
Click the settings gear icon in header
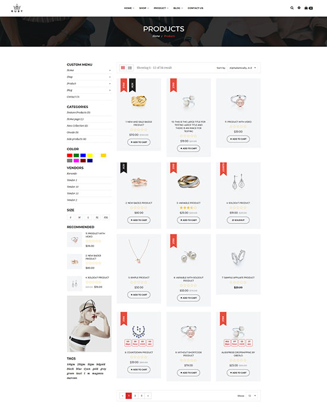(299, 8)
